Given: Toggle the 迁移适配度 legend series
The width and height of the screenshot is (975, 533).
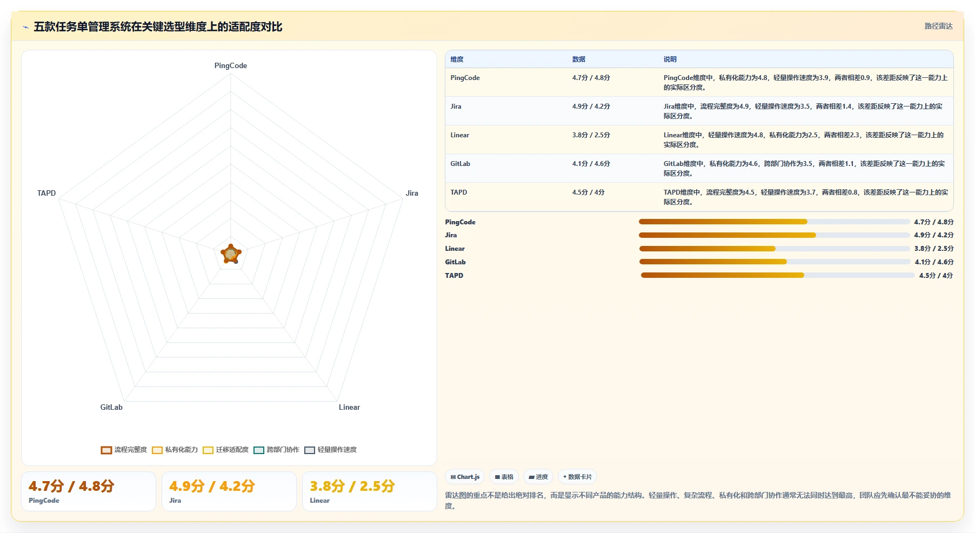Looking at the screenshot, I should pos(225,450).
